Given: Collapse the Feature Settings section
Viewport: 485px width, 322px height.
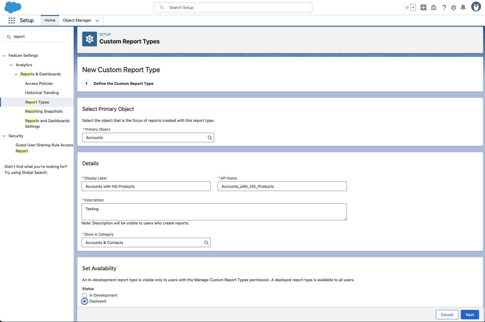Looking at the screenshot, I should pyautogui.click(x=4, y=56).
